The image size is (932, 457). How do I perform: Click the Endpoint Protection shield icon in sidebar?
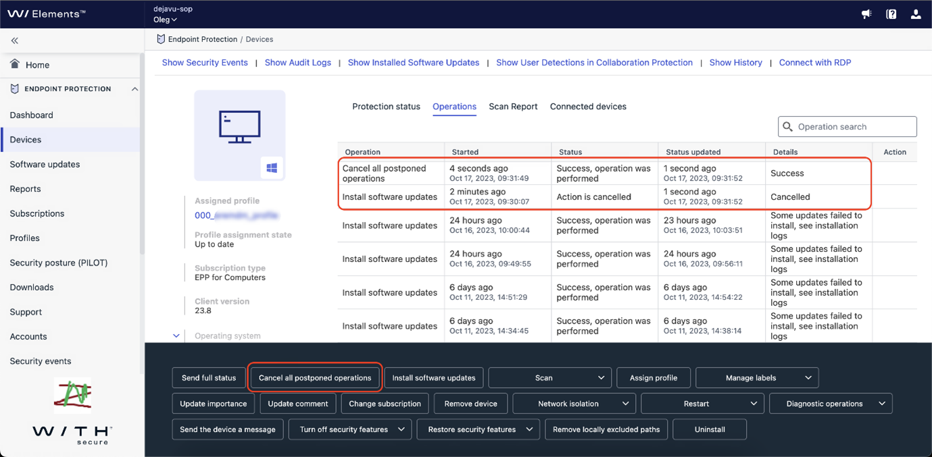click(15, 88)
